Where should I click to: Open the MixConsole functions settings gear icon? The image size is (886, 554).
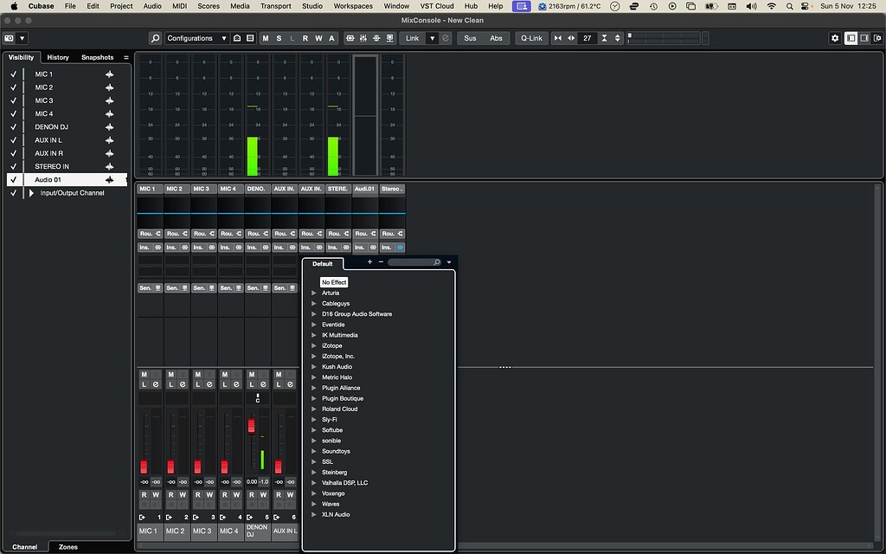pyautogui.click(x=835, y=38)
